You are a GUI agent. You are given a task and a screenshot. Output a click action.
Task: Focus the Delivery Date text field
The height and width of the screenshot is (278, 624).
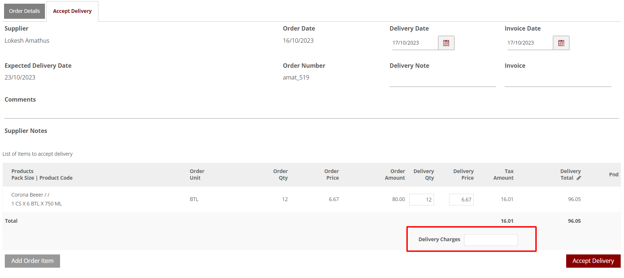[414, 43]
